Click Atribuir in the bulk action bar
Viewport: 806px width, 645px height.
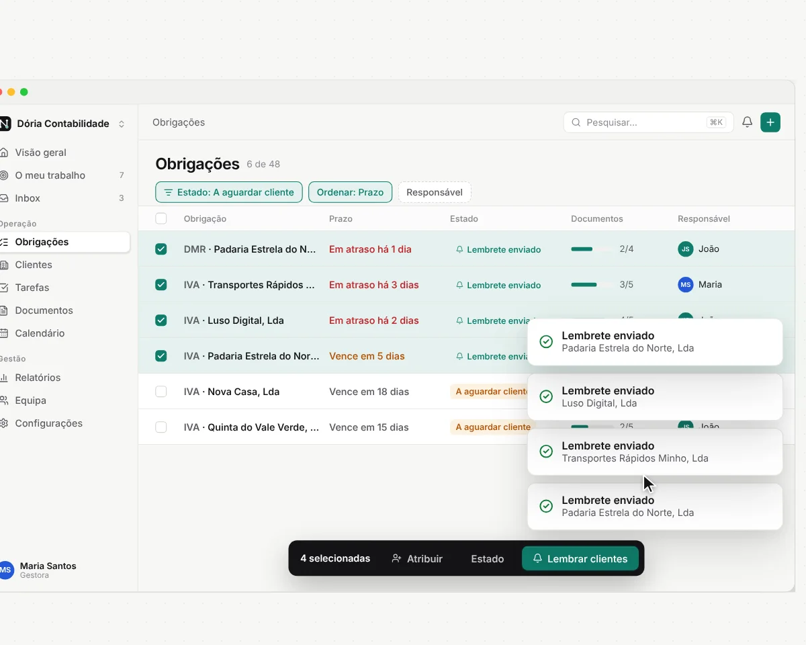coord(417,558)
